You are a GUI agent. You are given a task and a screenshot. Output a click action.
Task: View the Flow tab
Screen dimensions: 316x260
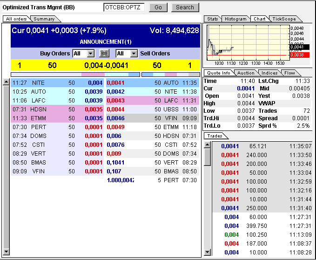coord(290,73)
